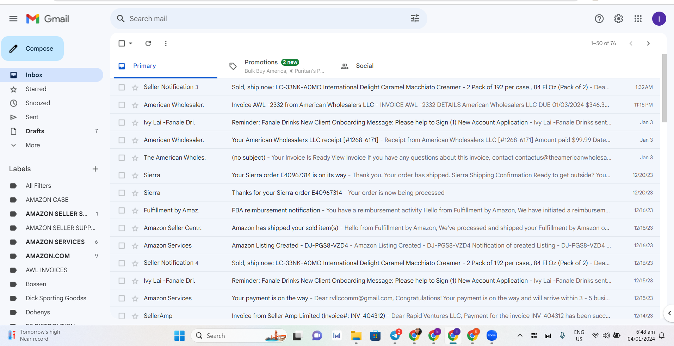Image resolution: width=674 pixels, height=346 pixels.
Task: Open Gmail Settings gear
Action: [619, 19]
